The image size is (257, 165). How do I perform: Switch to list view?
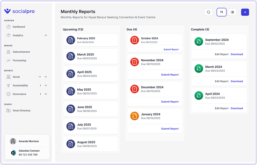[x=232, y=12]
